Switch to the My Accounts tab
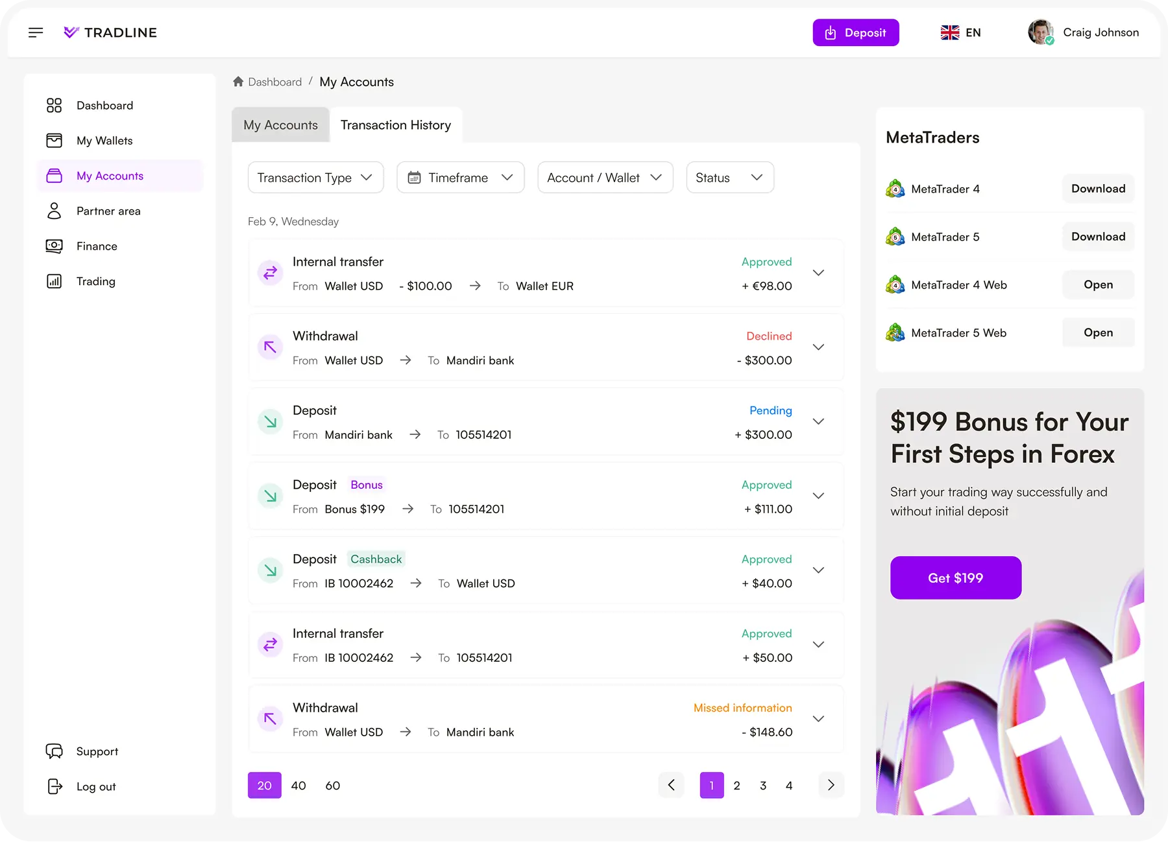 coord(281,125)
